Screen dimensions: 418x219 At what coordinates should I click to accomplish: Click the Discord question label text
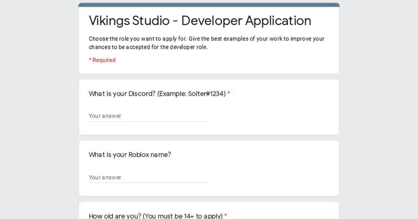(x=156, y=94)
